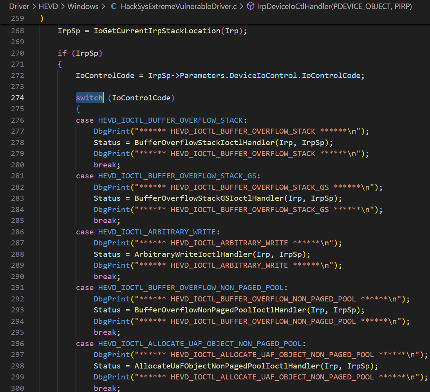The width and height of the screenshot is (430, 392).
Task: Click the C file icon in breadcrumbs
Action: point(113,6)
